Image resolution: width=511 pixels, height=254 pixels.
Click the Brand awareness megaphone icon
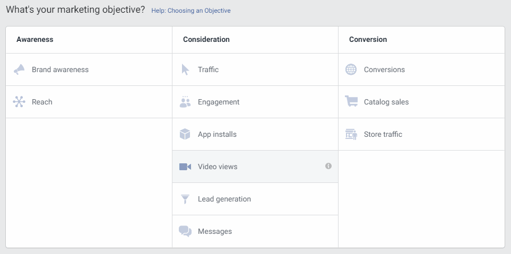pyautogui.click(x=19, y=69)
